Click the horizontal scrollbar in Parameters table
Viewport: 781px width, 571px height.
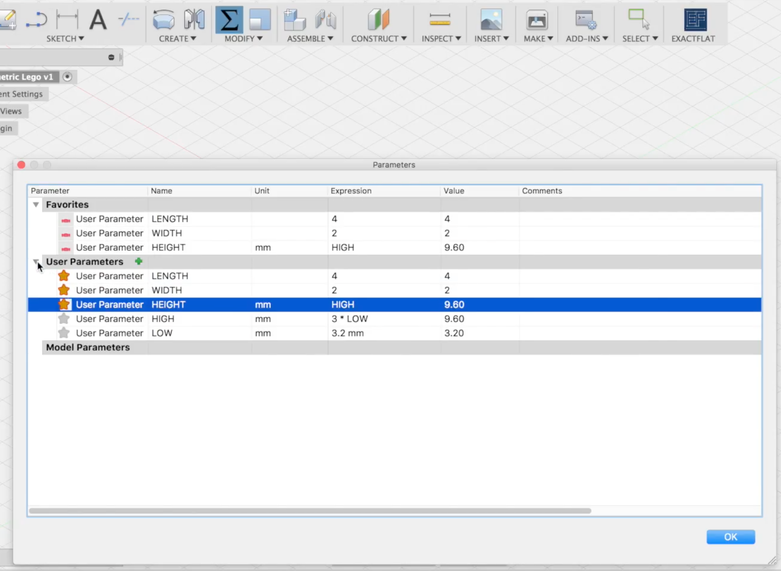(x=309, y=511)
